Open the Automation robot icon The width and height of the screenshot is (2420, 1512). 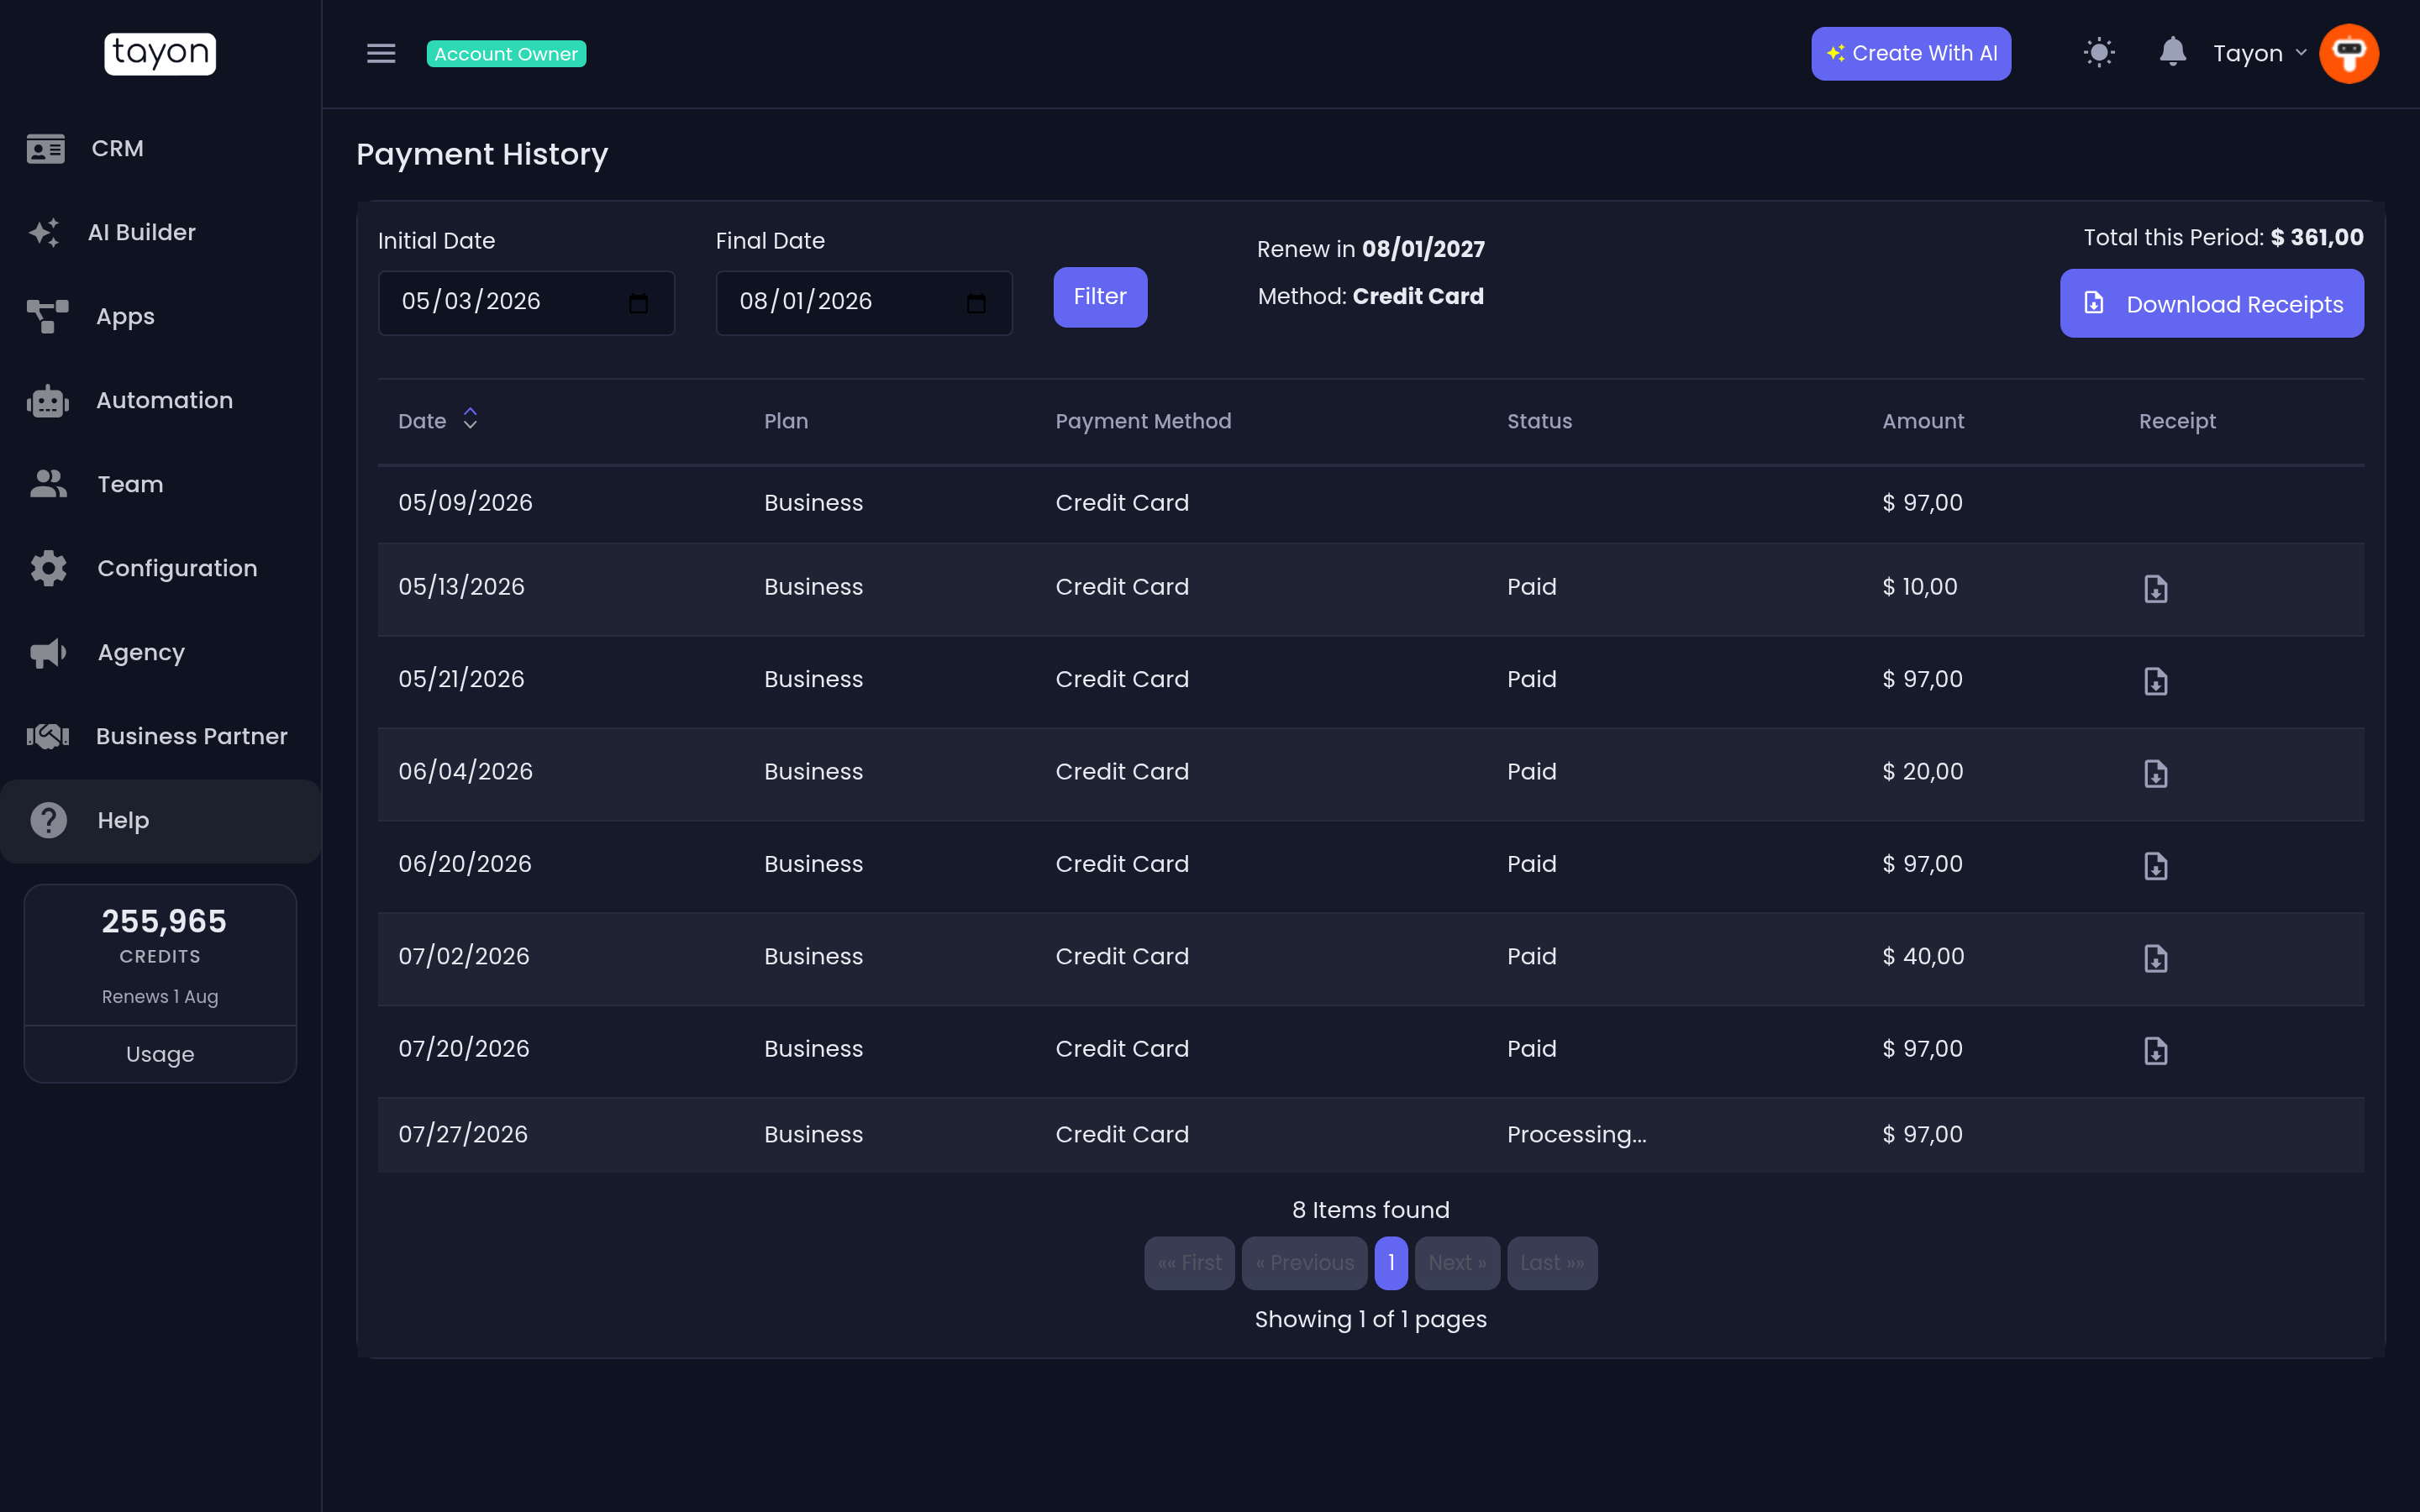click(x=47, y=401)
